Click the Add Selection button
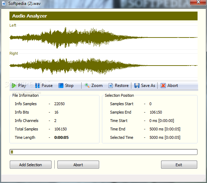 coord(30,165)
